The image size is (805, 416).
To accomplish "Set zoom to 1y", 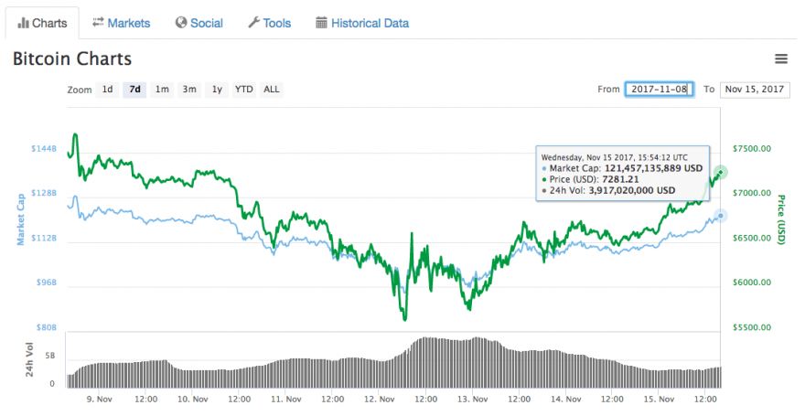I will (x=217, y=90).
